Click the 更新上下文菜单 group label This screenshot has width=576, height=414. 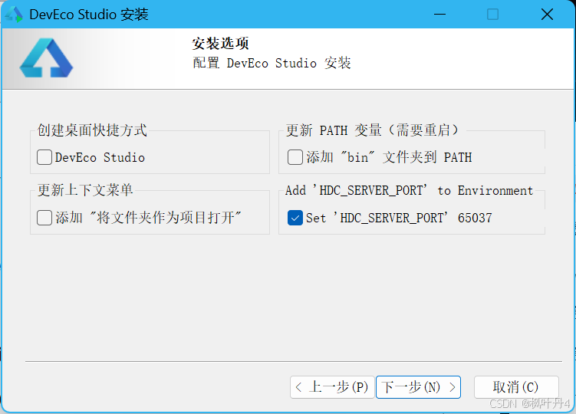pyautogui.click(x=85, y=190)
